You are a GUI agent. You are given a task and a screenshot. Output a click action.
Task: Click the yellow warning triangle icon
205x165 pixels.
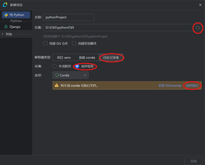tap(56, 85)
